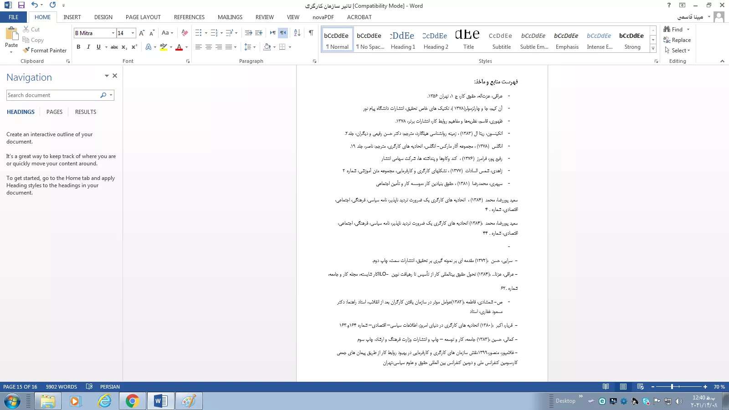Apply Shading paint bucket
The width and height of the screenshot is (729, 410).
[x=267, y=47]
